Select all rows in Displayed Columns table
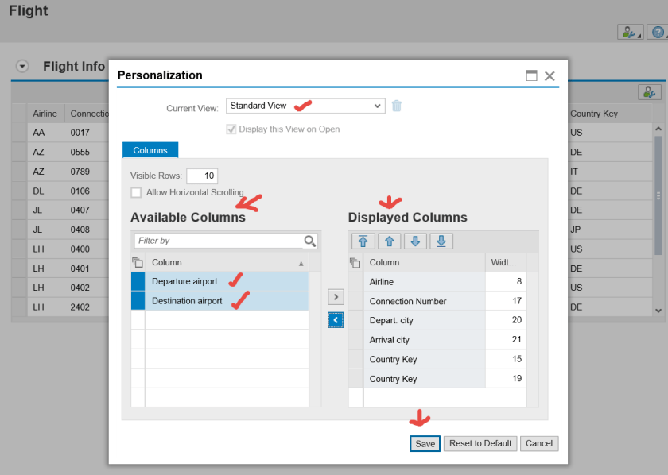 (355, 262)
